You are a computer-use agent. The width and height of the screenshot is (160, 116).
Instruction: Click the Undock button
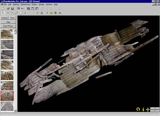click(x=4, y=18)
